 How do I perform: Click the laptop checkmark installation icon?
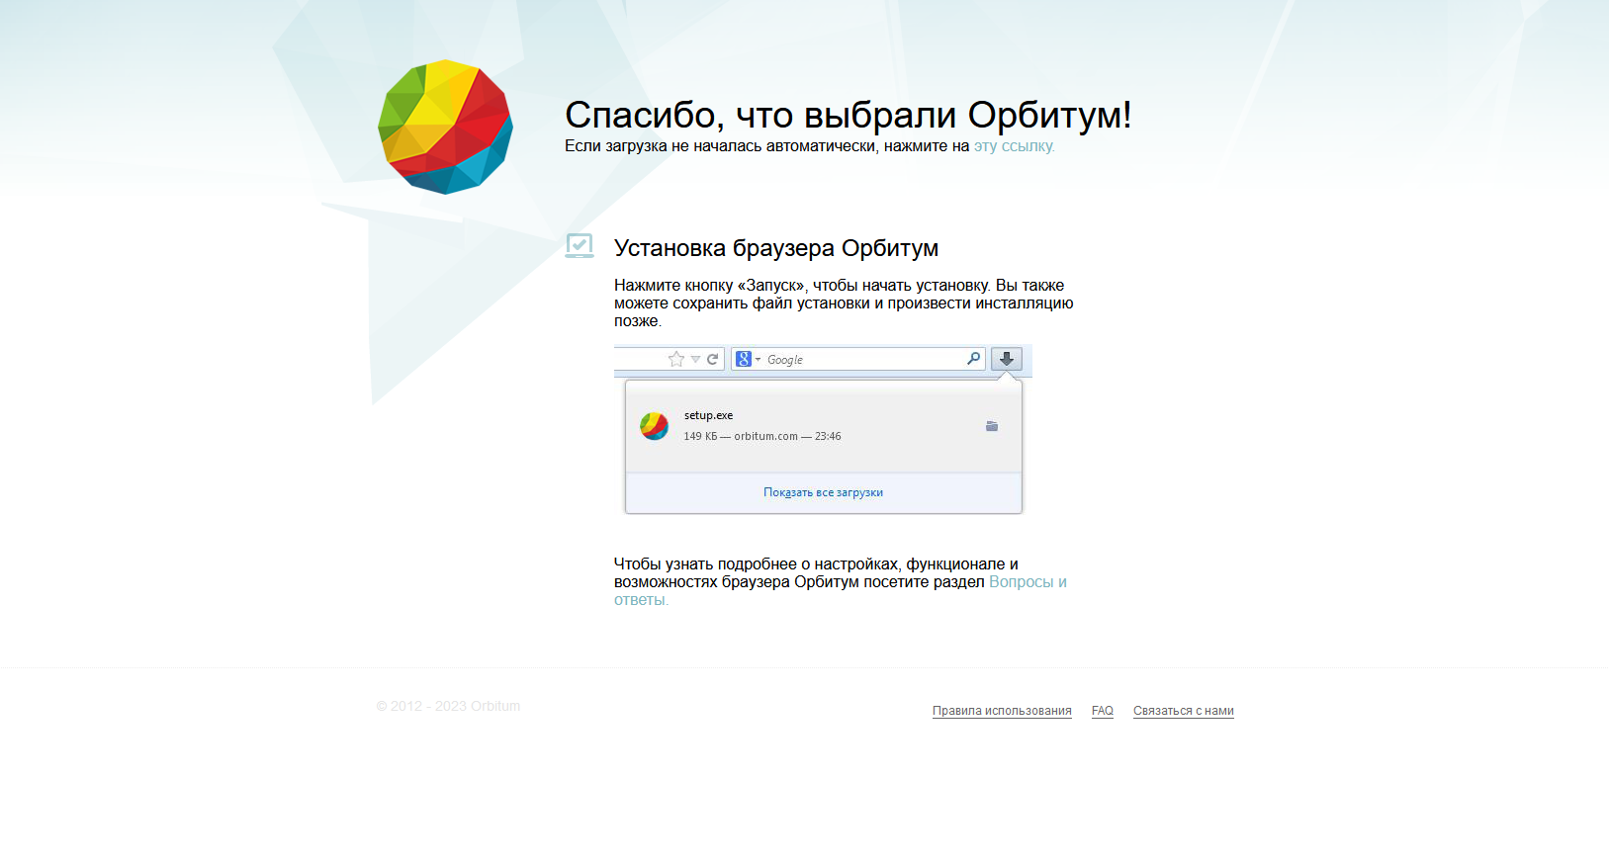click(x=580, y=246)
